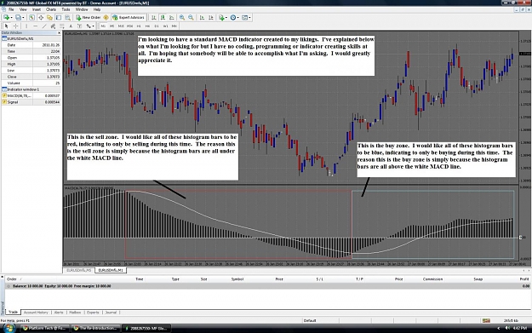Open the View menu
The height and width of the screenshot is (333, 532).
point(23,9)
